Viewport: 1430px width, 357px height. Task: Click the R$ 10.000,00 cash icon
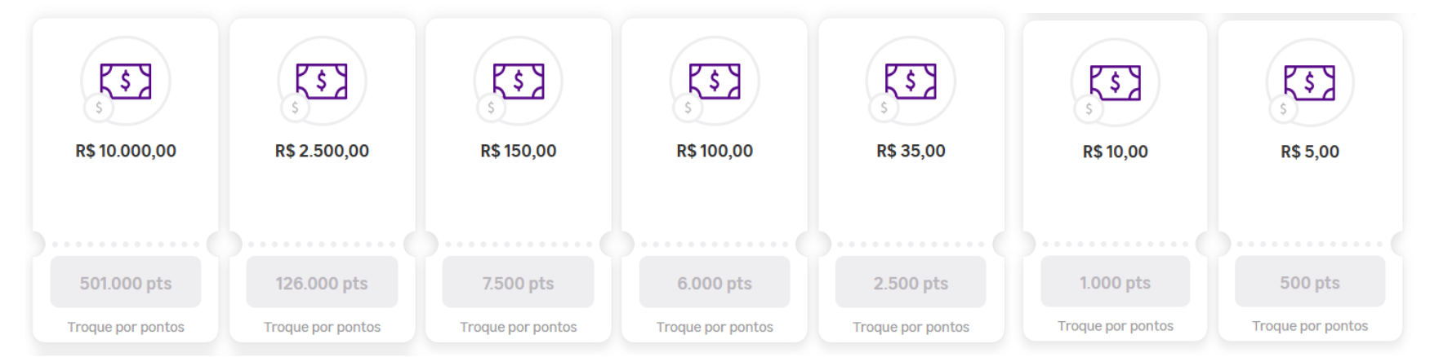point(126,81)
